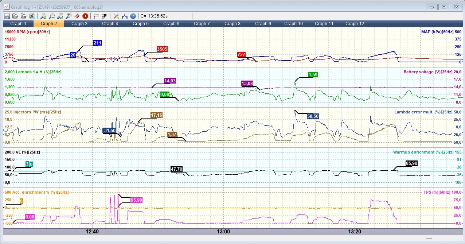Image resolution: width=465 pixels, height=244 pixels.
Task: Maximize the Graph log window
Action: (444, 7)
